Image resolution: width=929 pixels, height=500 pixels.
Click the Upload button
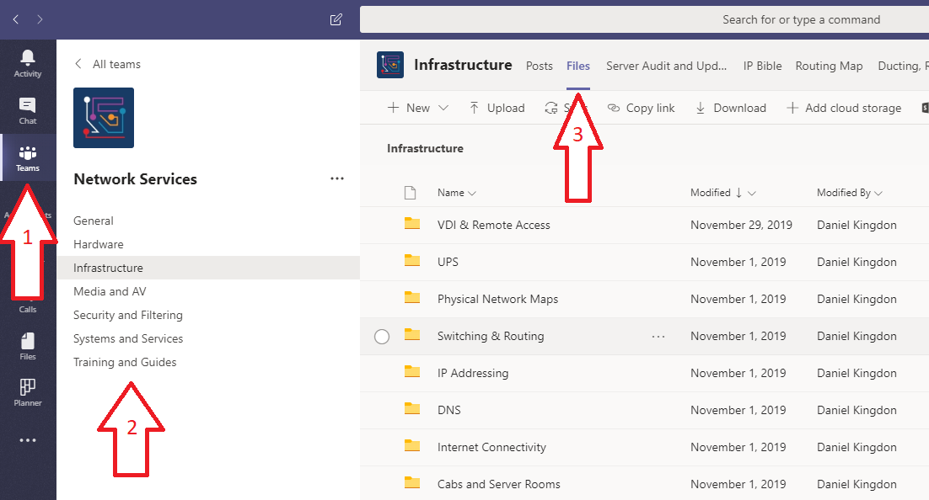(x=497, y=108)
